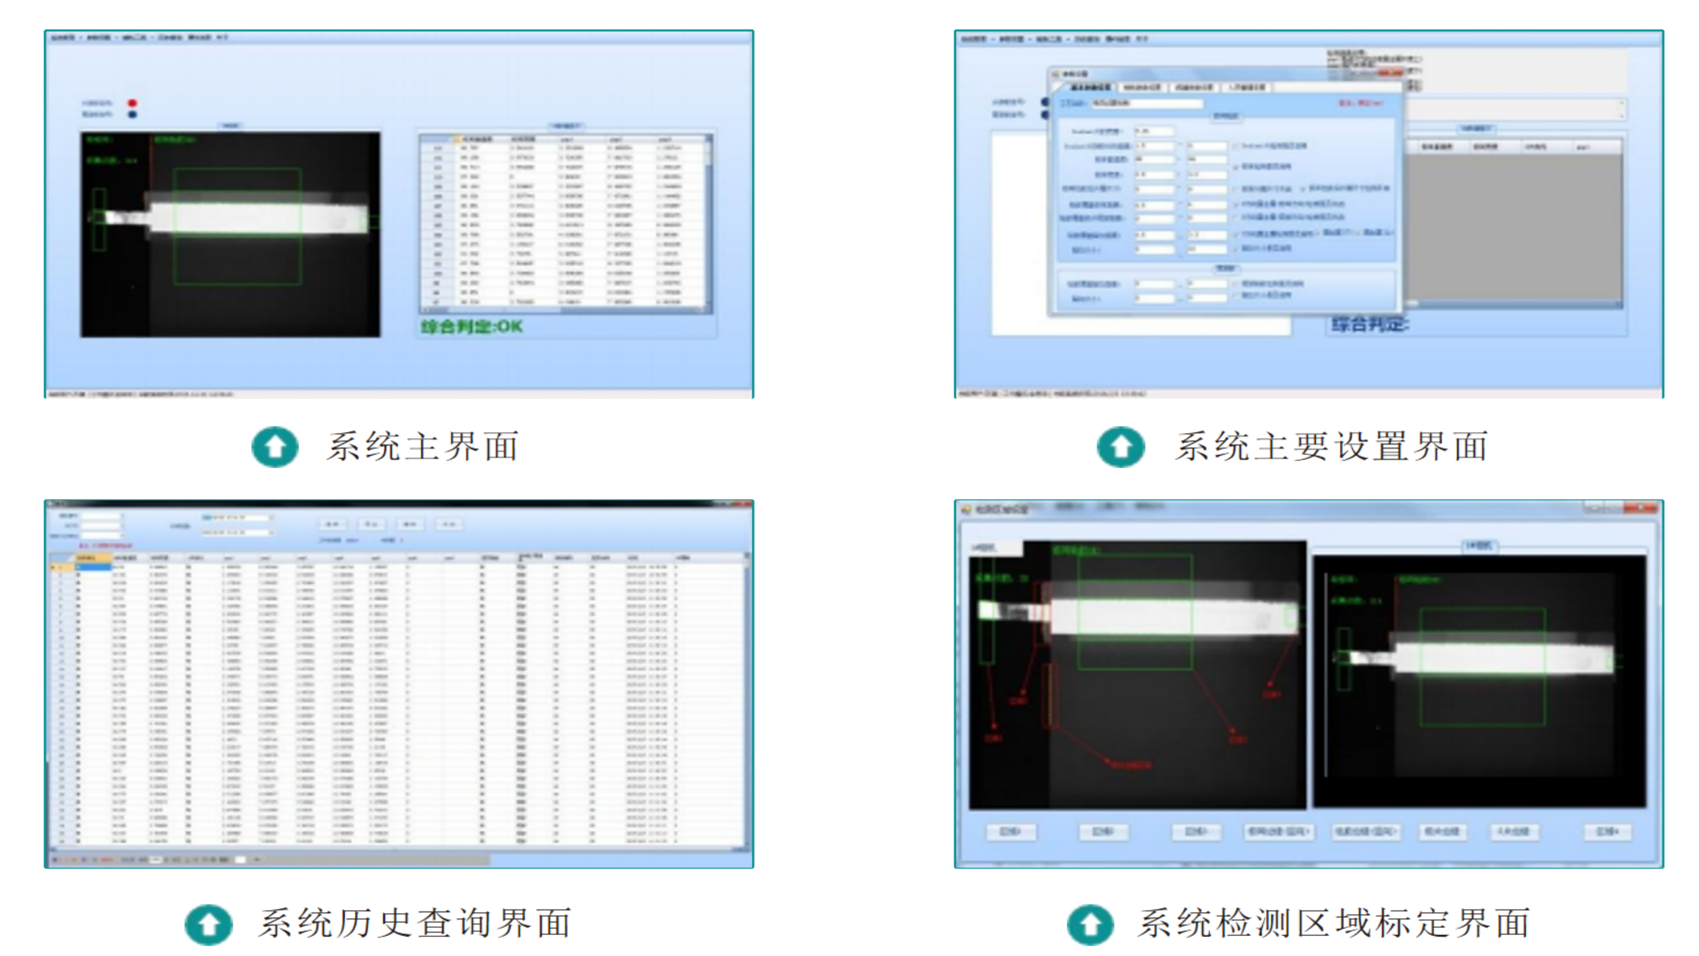This screenshot has width=1699, height=956.
Task: Click the calibration window title bar icon
Action: (966, 509)
